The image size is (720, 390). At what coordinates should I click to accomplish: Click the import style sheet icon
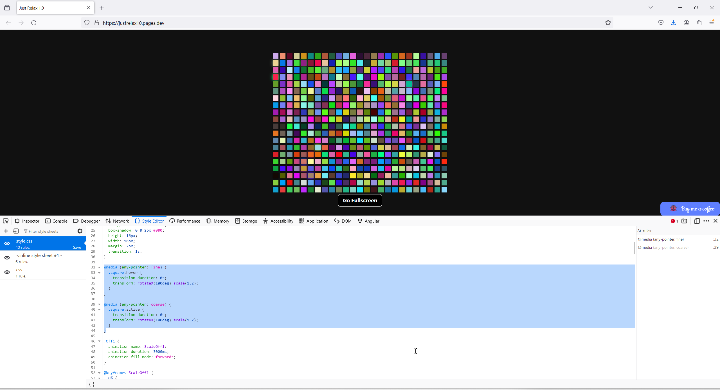tap(16, 231)
